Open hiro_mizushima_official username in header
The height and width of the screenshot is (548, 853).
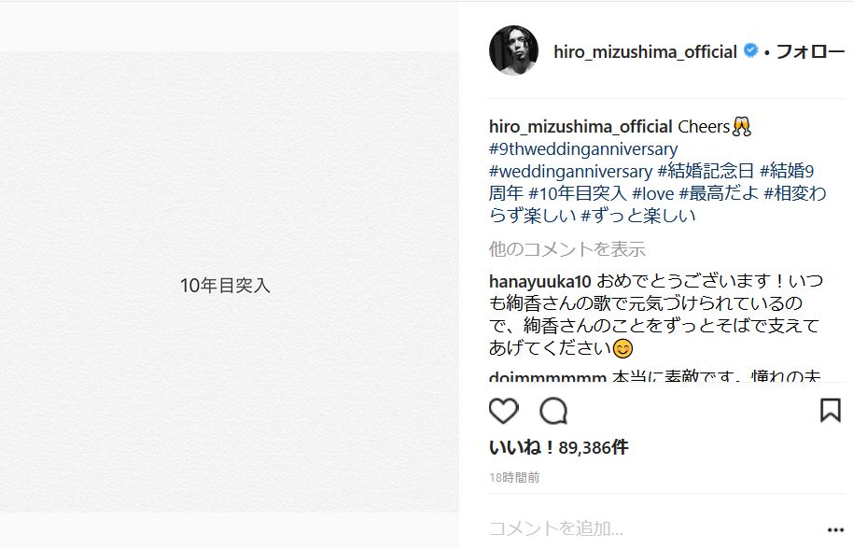645,51
